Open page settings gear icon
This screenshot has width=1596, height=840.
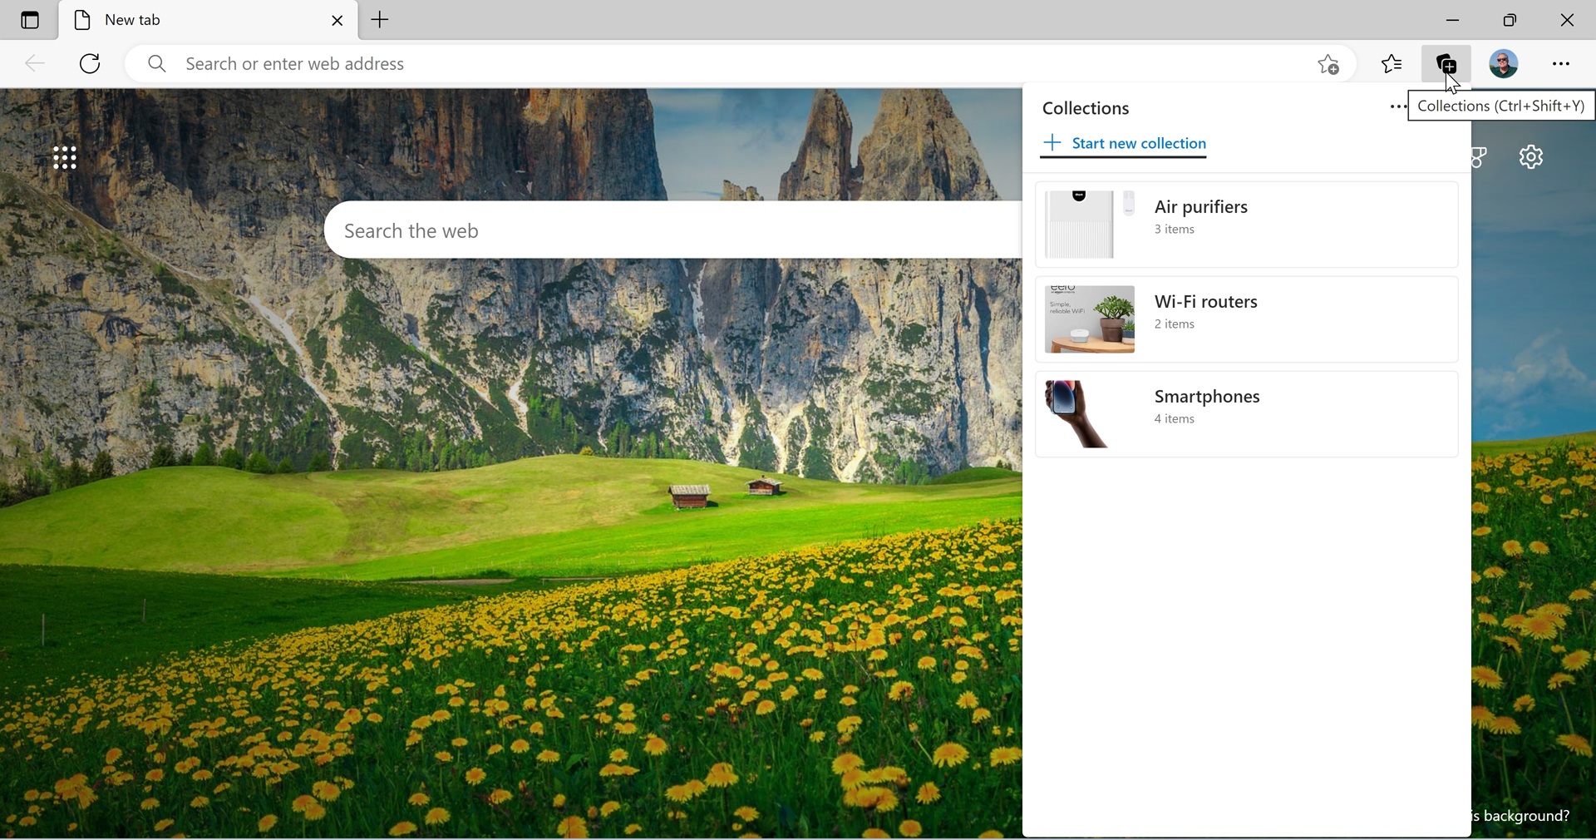[1531, 157]
